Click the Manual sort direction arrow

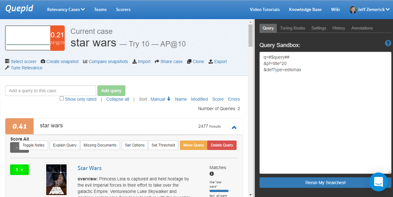click(169, 99)
